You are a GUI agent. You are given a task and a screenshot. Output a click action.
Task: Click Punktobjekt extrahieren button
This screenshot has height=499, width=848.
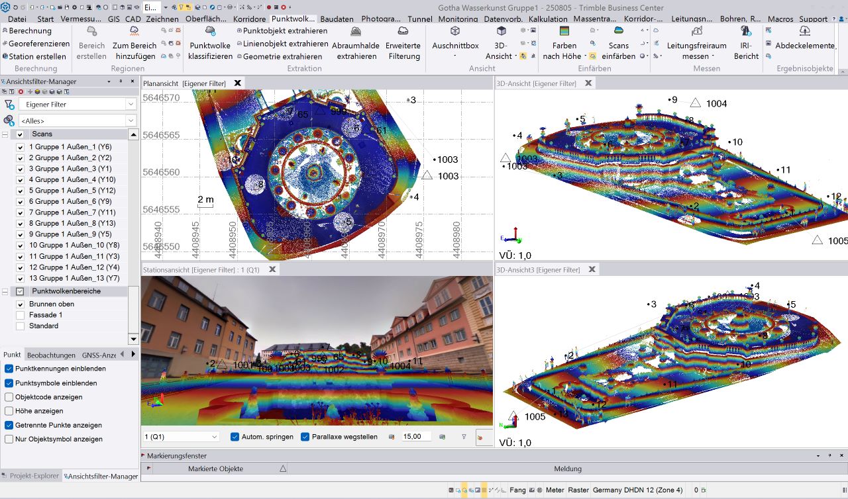pyautogui.click(x=285, y=31)
